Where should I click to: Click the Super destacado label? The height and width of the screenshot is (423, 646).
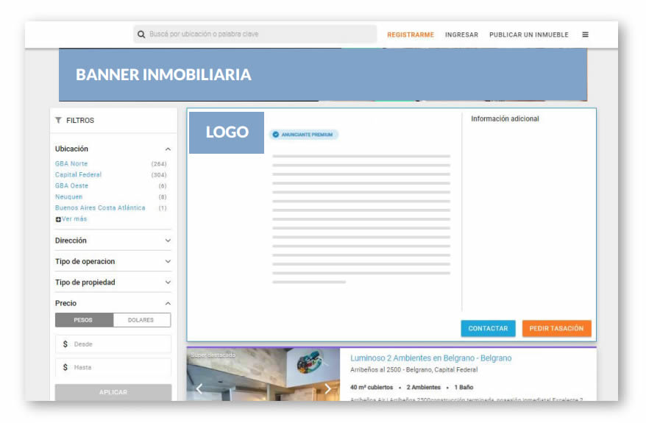pyautogui.click(x=213, y=355)
